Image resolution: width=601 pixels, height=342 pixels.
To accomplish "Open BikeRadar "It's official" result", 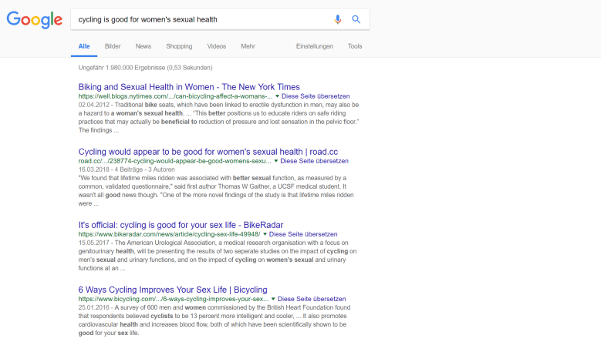I will pos(181,225).
